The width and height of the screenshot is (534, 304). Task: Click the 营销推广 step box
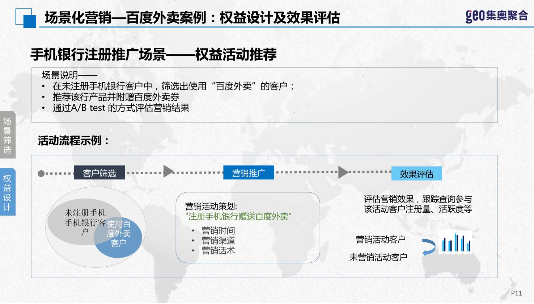pyautogui.click(x=249, y=173)
